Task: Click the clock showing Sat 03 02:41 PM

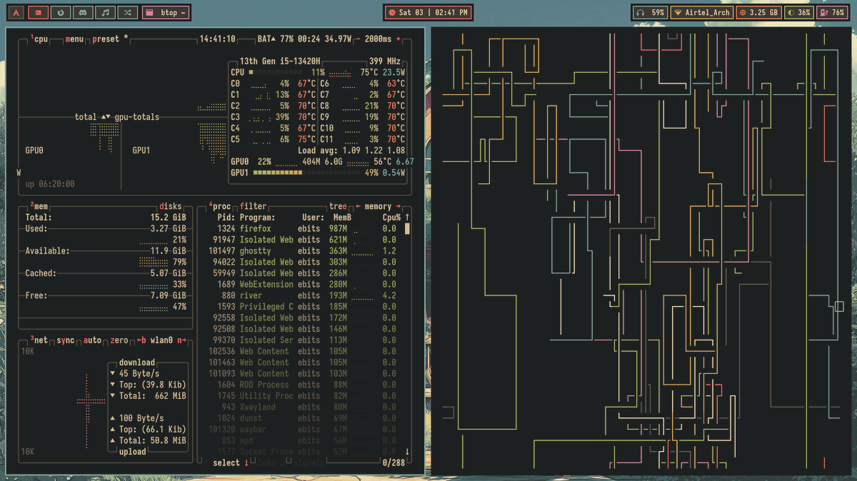Action: click(428, 12)
